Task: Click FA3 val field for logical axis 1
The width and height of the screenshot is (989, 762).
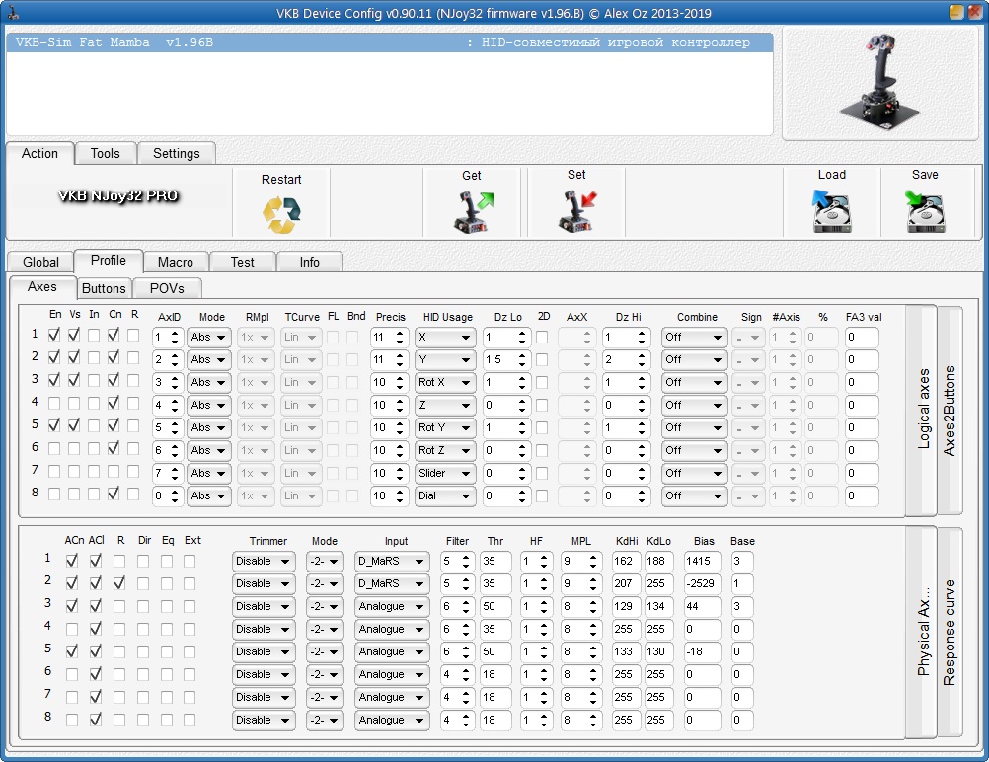Action: pyautogui.click(x=862, y=337)
